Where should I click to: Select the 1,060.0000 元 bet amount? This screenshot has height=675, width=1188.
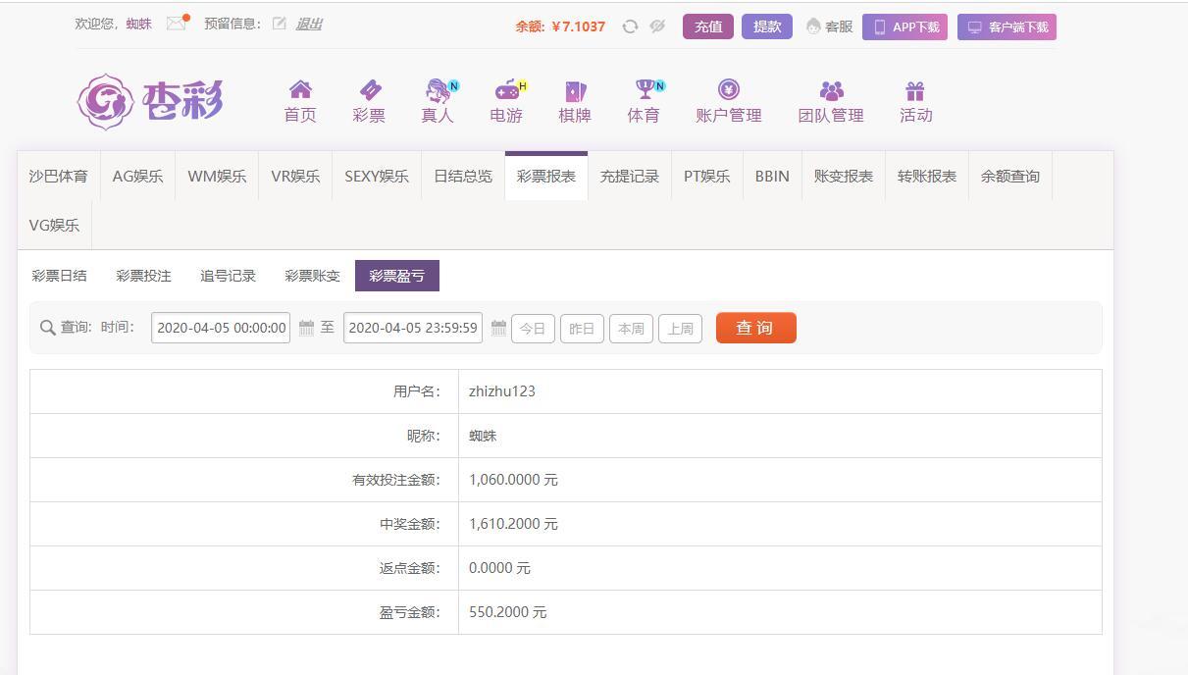coord(513,480)
